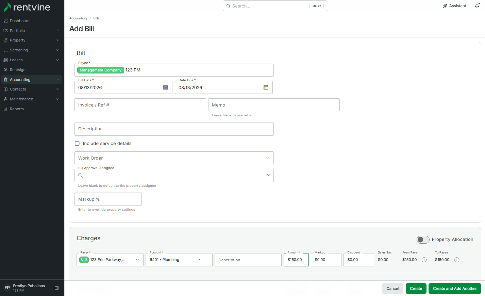
Task: Click the Portfolio sidebar icon
Action: pyautogui.click(x=5, y=31)
